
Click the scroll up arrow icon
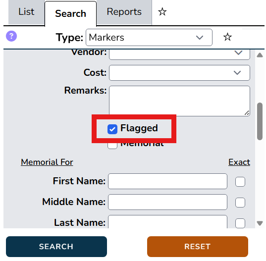260,55
